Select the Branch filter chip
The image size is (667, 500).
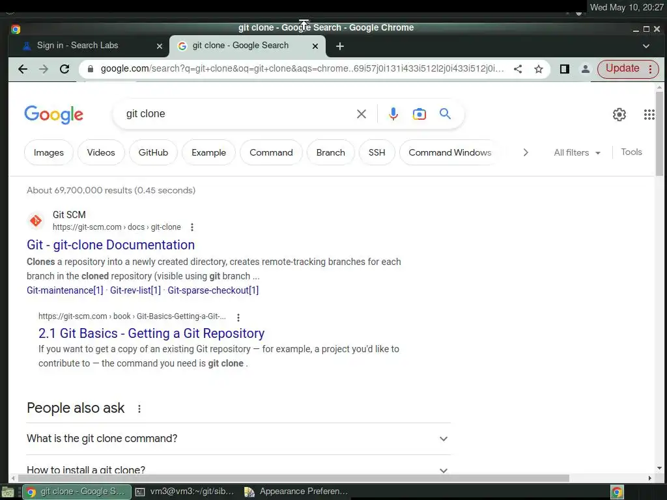tap(330, 152)
